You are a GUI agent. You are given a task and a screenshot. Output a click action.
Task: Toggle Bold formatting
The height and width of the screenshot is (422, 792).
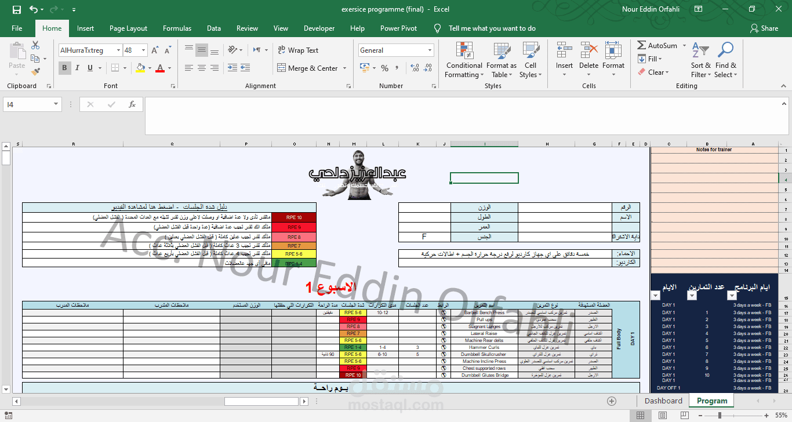[x=64, y=68]
